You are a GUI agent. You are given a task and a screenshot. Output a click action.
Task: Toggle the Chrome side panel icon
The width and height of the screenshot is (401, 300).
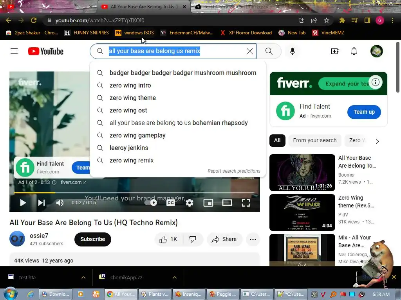coord(367,20)
